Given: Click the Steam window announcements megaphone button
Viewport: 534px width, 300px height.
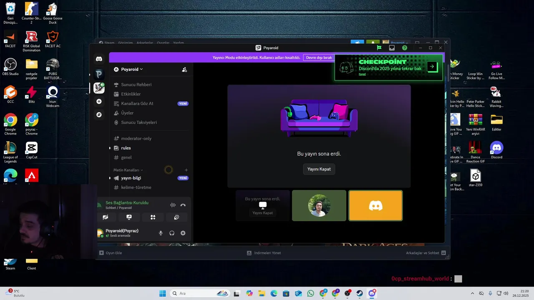Looking at the screenshot, I should [358, 42].
